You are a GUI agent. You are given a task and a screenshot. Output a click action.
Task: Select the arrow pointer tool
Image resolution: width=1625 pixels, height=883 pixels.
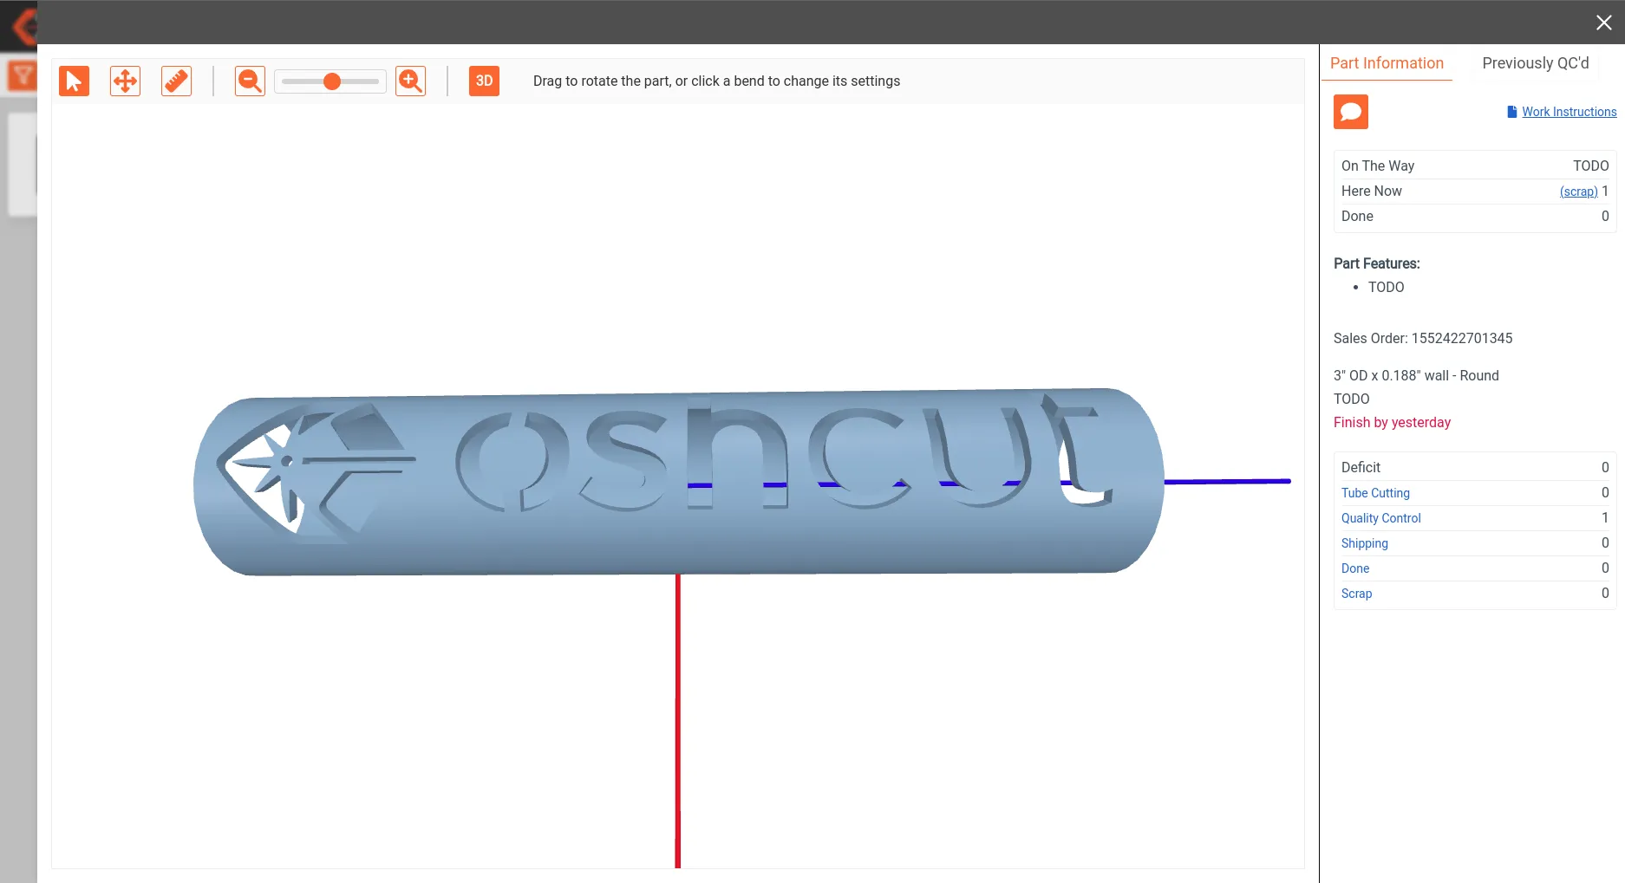tap(74, 81)
